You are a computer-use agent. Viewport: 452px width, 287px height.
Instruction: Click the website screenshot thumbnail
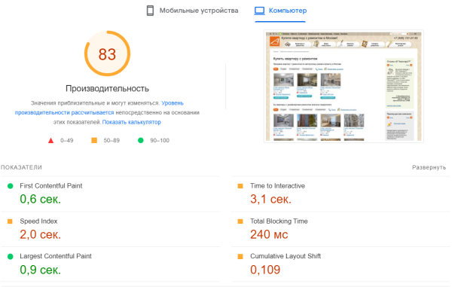coord(344,86)
